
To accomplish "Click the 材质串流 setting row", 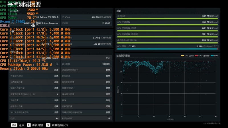I will click(86, 76).
